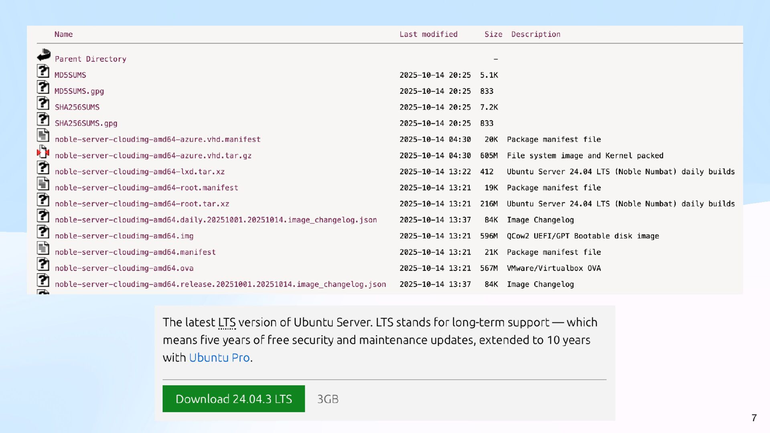Open the Parent Directory link
The height and width of the screenshot is (433, 770).
(91, 59)
